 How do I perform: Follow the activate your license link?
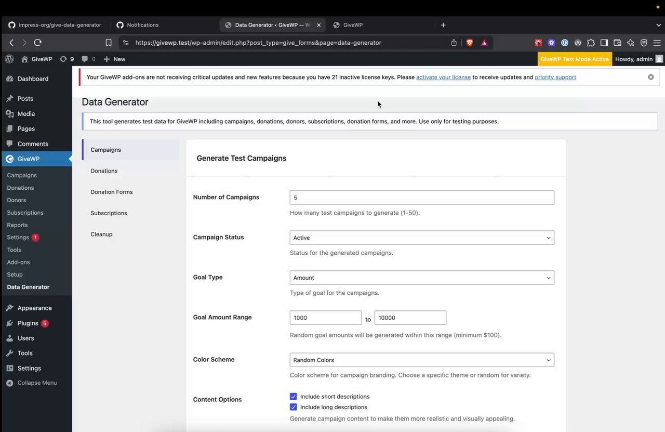click(443, 77)
